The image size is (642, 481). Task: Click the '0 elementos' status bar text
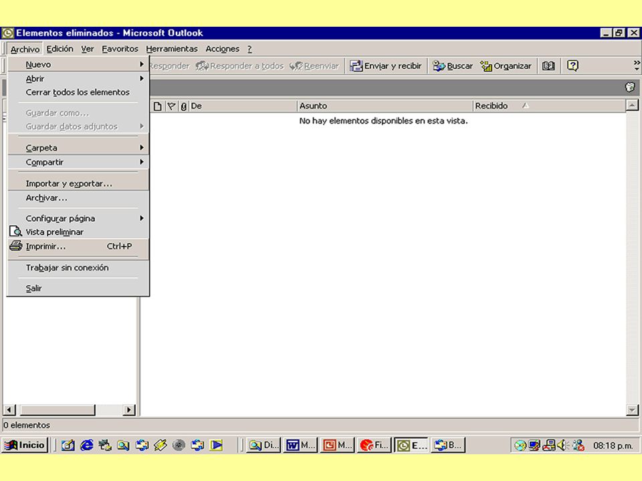[x=27, y=426]
